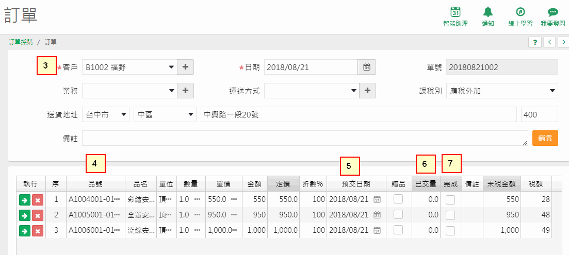Click green arrow on row 1
This screenshot has width=569, height=255.
[x=24, y=200]
